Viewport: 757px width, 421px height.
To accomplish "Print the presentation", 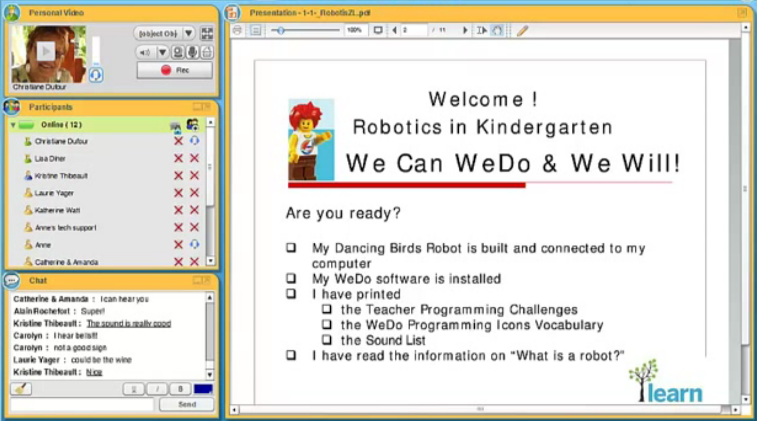I will [x=237, y=30].
